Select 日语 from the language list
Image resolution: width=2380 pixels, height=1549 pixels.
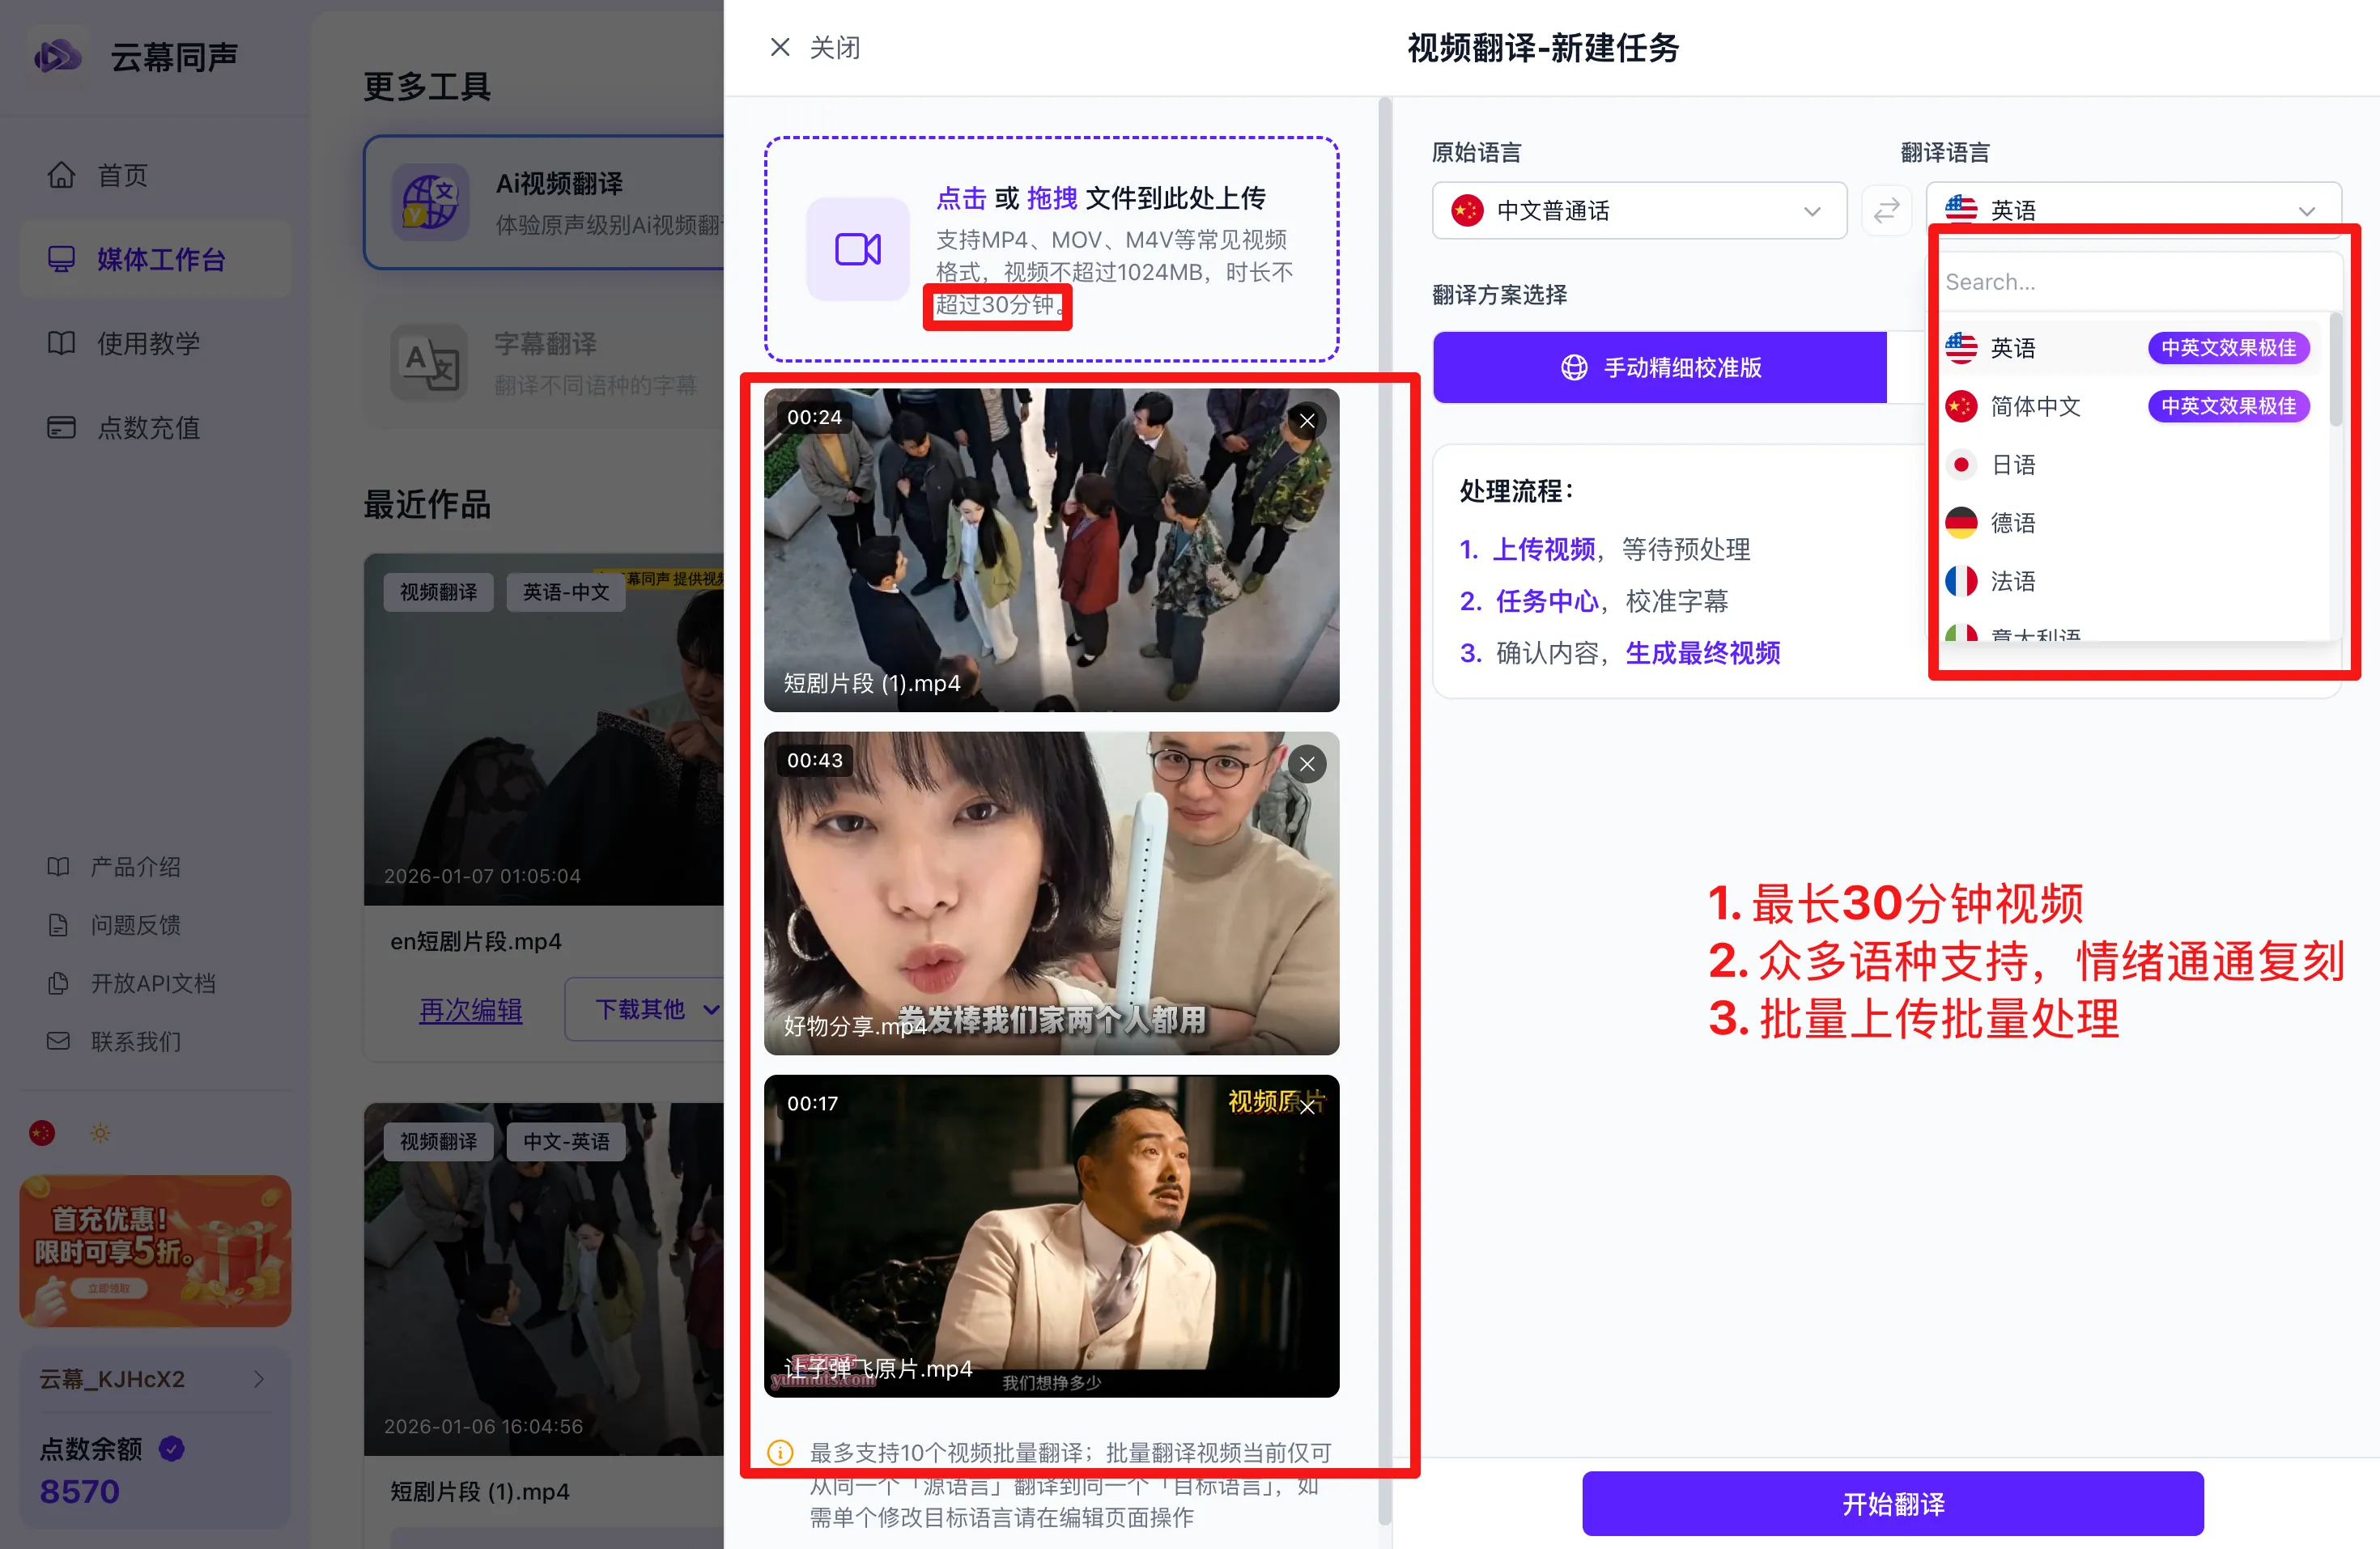point(2012,465)
